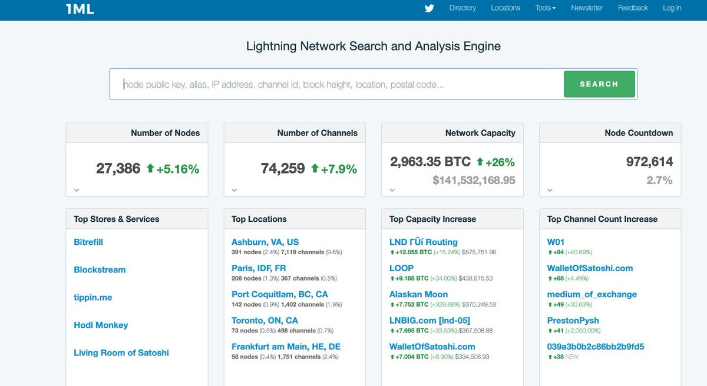
Task: Open the medium_of_exchange node link
Action: click(x=592, y=294)
